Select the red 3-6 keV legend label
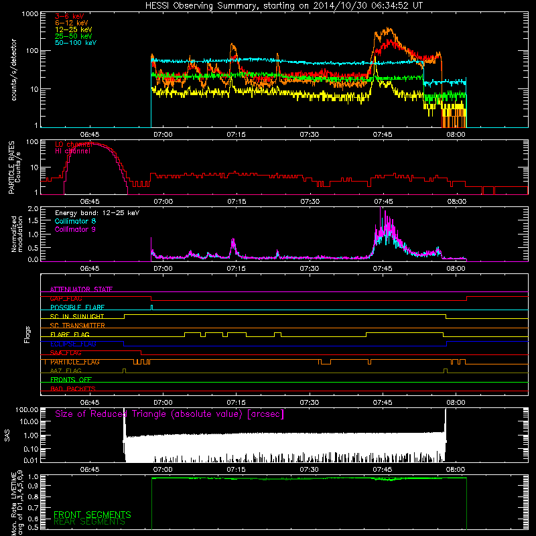The width and height of the screenshot is (536, 536). (x=70, y=16)
